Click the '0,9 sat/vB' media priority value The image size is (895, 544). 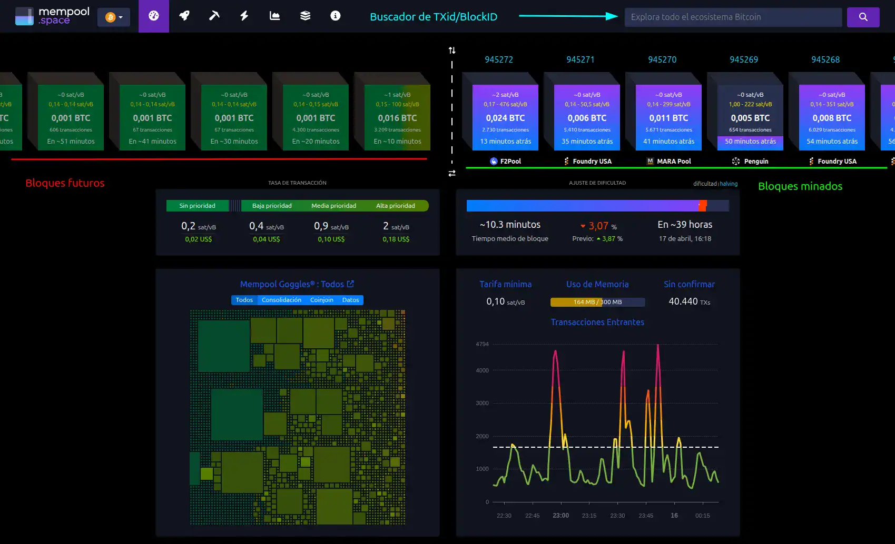point(331,226)
